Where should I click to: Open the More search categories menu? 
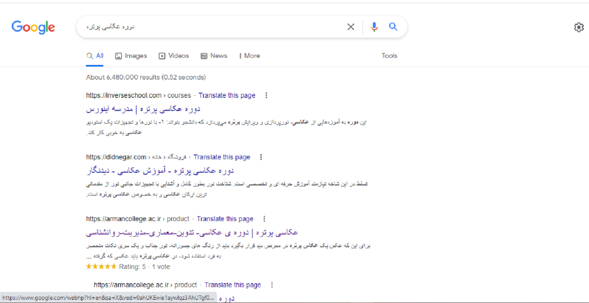click(x=249, y=56)
